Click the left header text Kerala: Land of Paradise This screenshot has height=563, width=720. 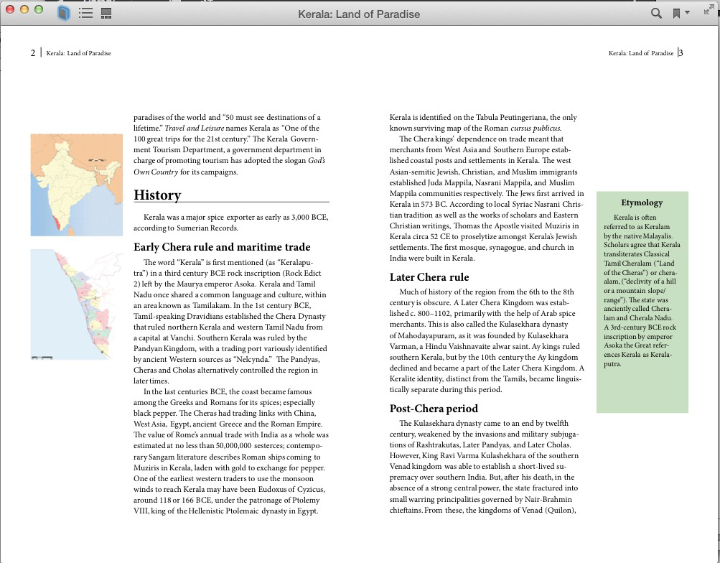point(78,53)
